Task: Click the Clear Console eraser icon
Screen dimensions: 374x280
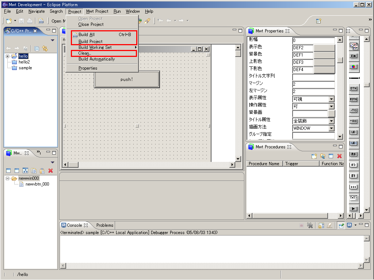Action: point(330,225)
